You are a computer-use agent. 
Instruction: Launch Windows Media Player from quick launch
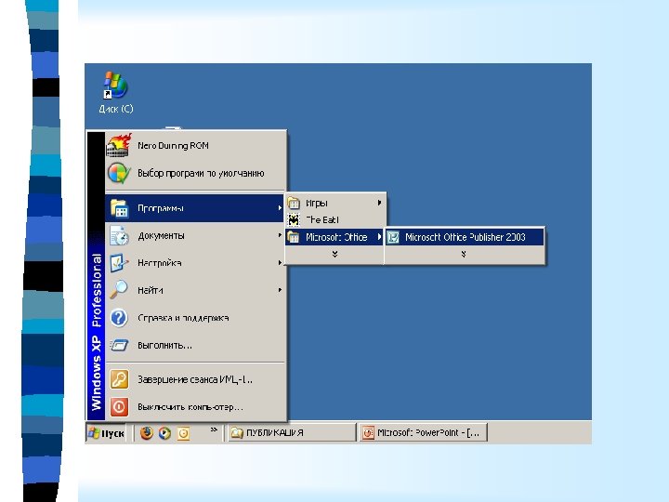pos(164,433)
